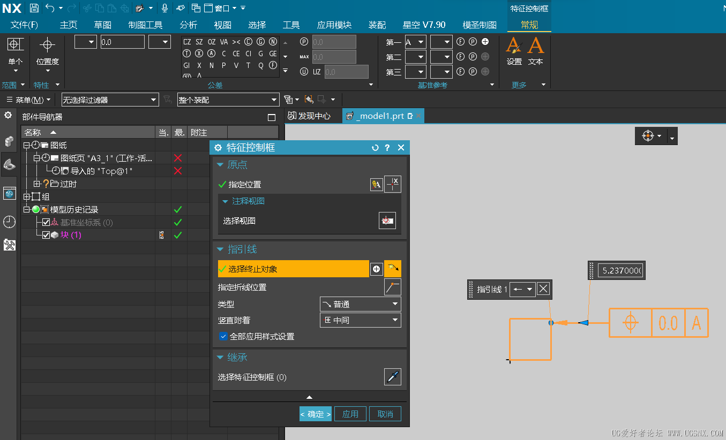This screenshot has height=440, width=726.
Task: Remove 指引线 1 using its X button
Action: (x=543, y=289)
